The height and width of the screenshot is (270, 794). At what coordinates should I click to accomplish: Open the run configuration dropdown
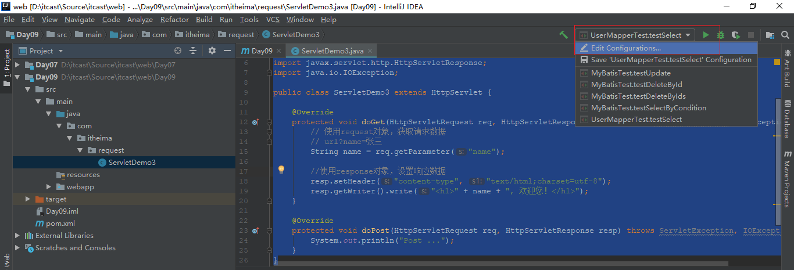(x=635, y=35)
